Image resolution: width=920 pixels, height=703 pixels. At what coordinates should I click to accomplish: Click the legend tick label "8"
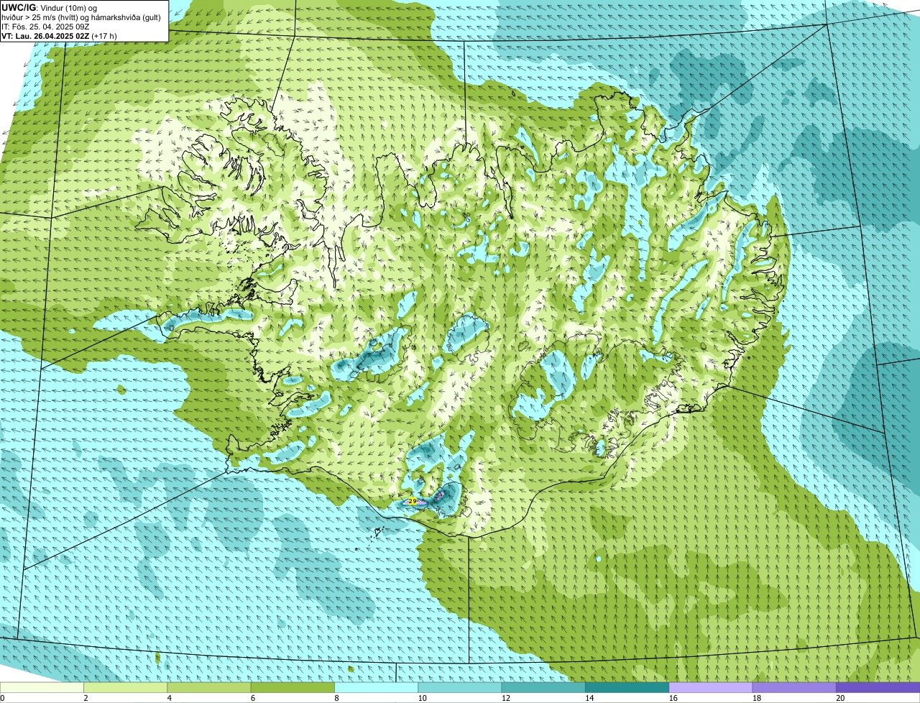point(337,698)
